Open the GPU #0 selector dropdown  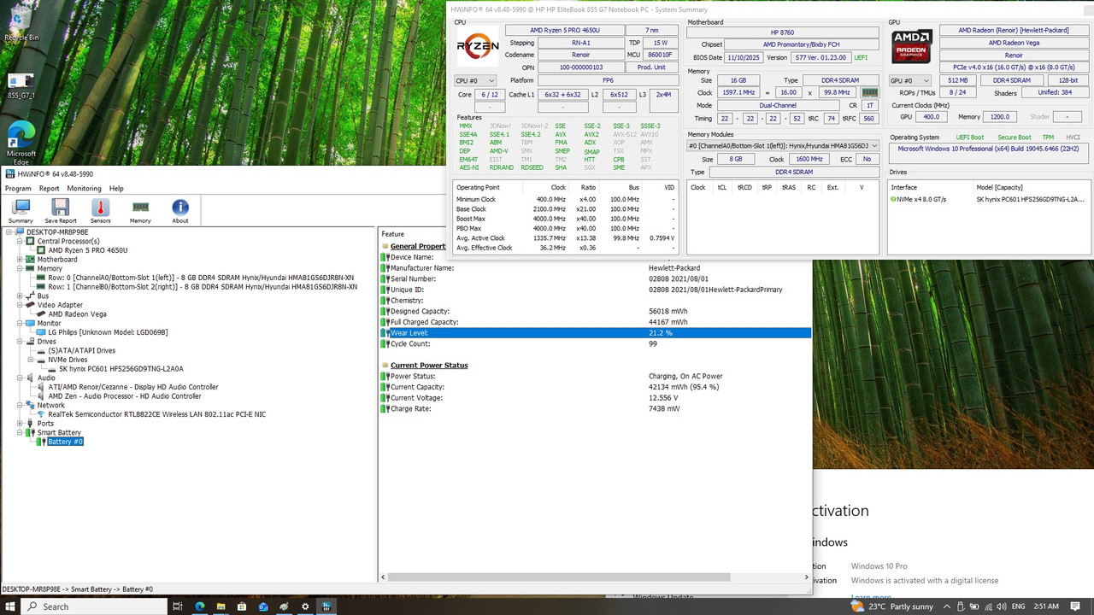[x=909, y=80]
